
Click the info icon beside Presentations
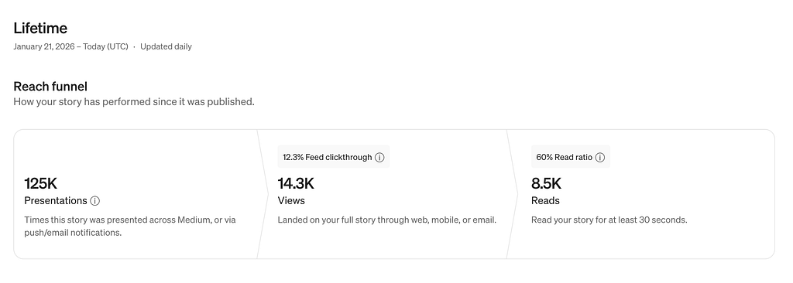tap(94, 200)
